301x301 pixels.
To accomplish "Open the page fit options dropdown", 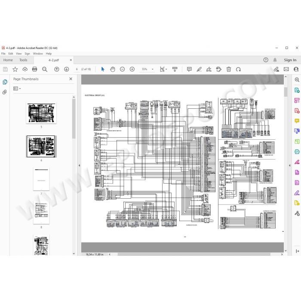I will pyautogui.click(x=163, y=69).
